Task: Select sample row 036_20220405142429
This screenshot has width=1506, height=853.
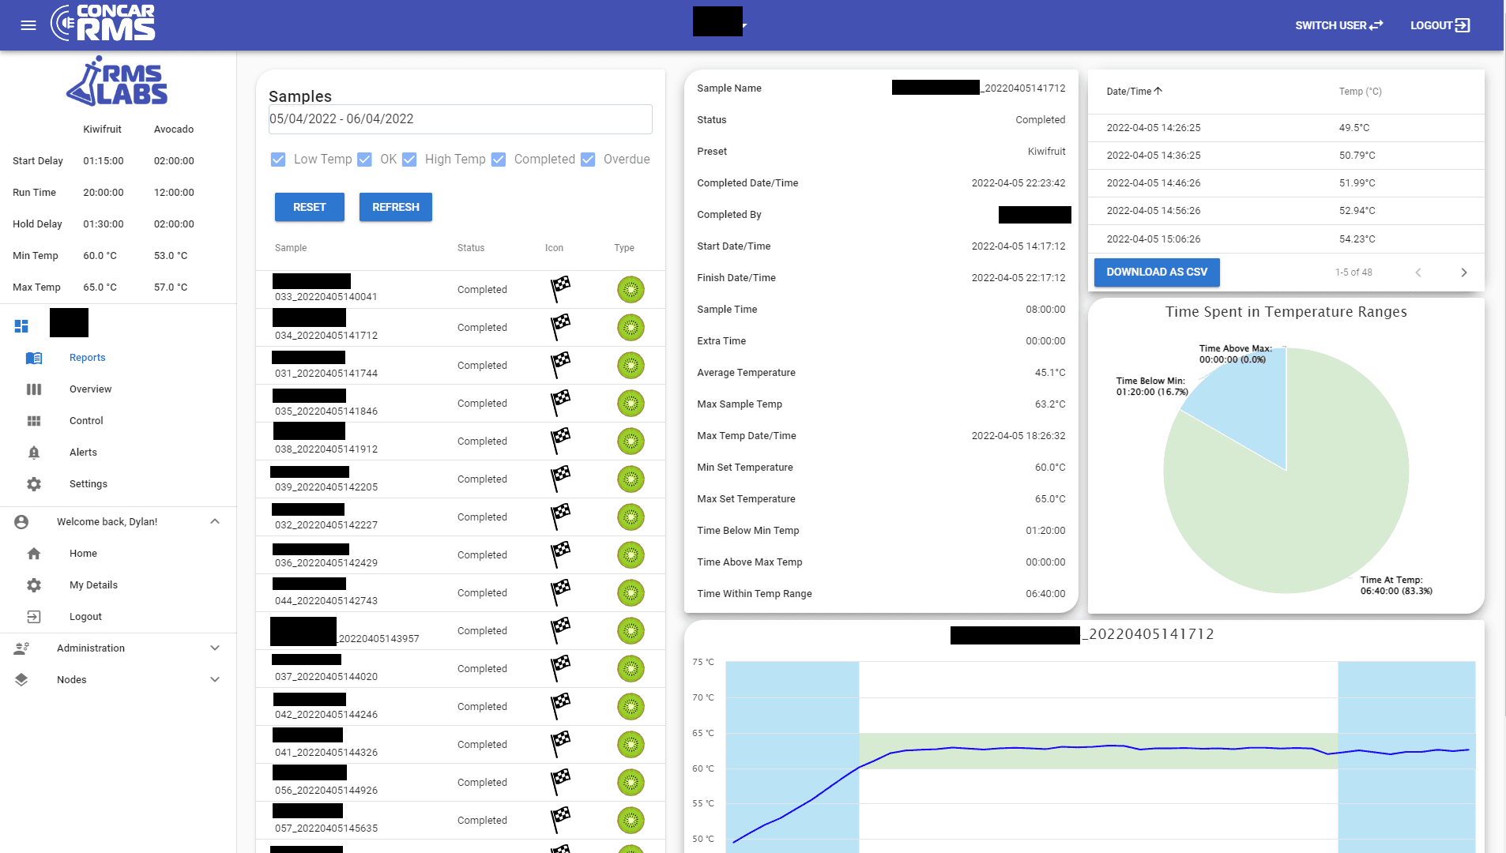Action: (x=461, y=555)
